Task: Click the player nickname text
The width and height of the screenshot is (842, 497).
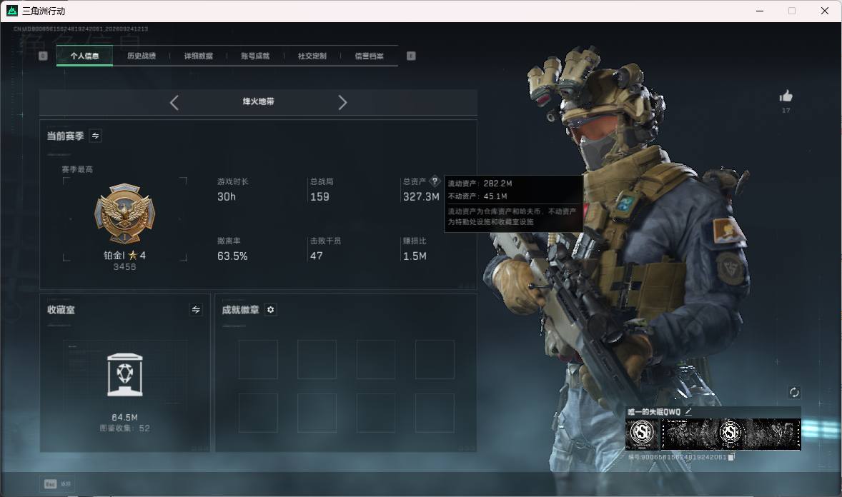Action: [x=654, y=411]
